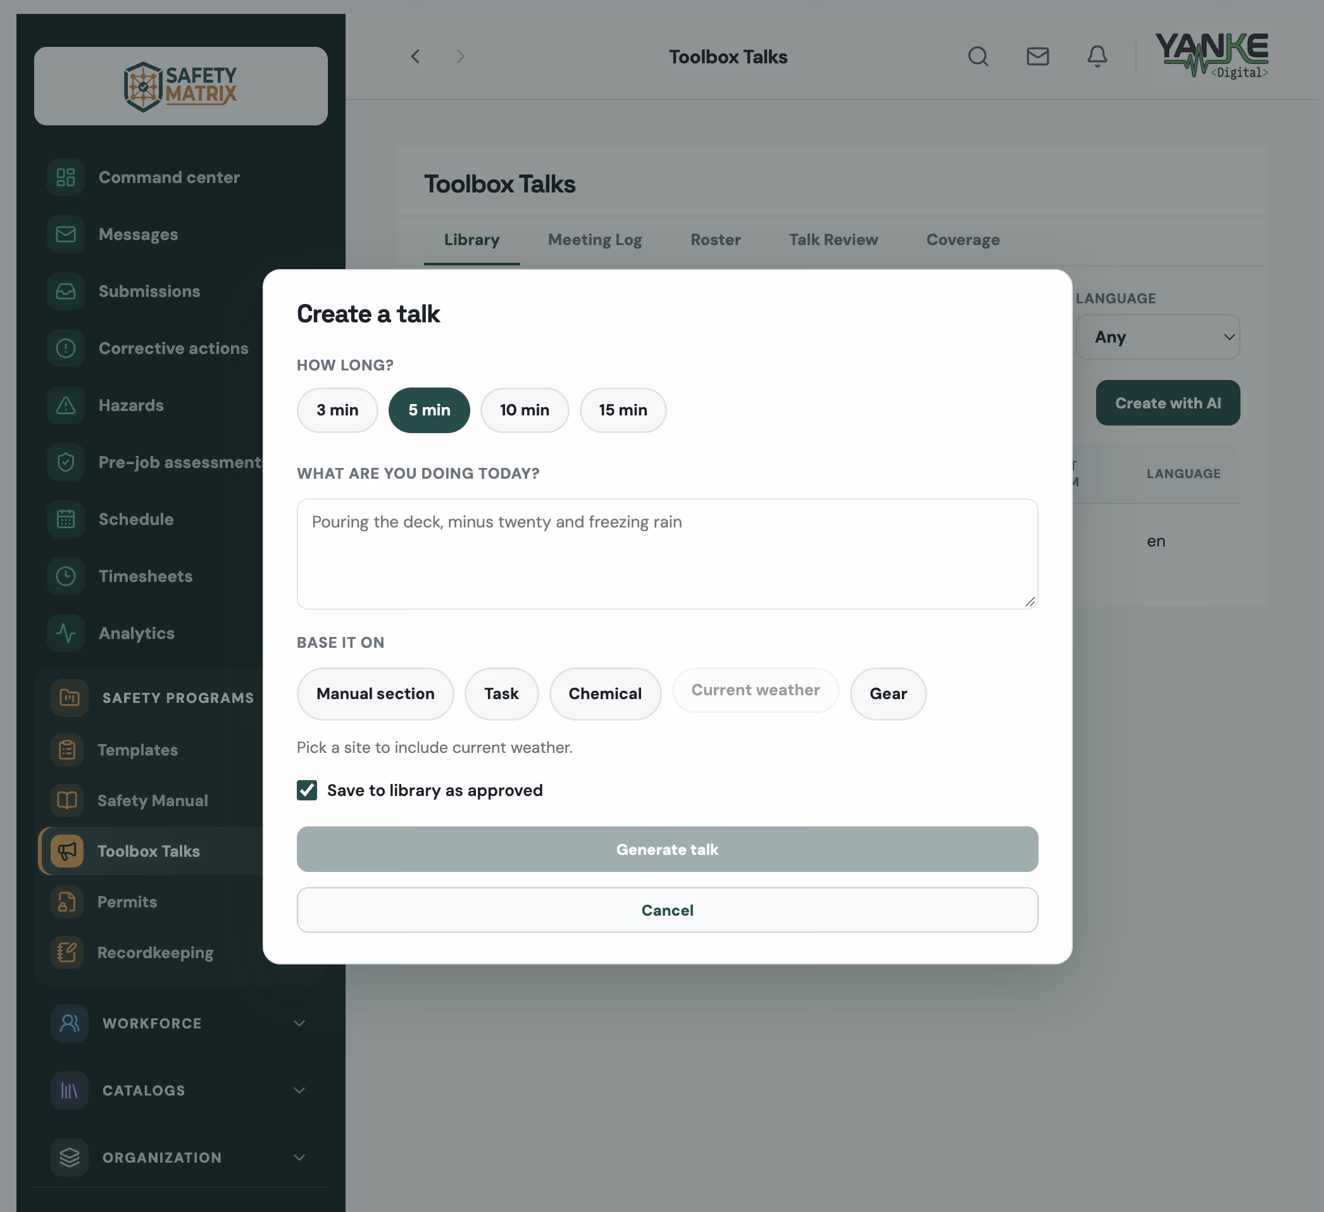Expand the Catalogs section

pos(180,1090)
